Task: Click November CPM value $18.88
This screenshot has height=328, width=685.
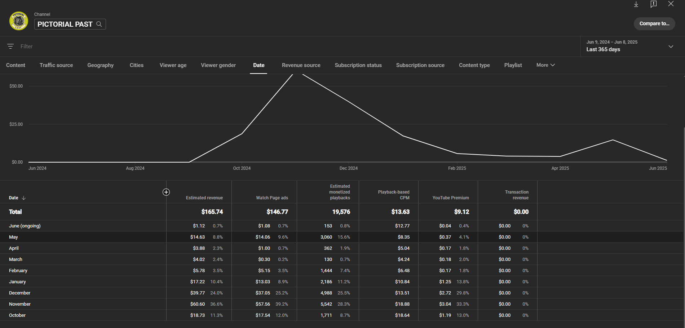Action: click(x=402, y=304)
